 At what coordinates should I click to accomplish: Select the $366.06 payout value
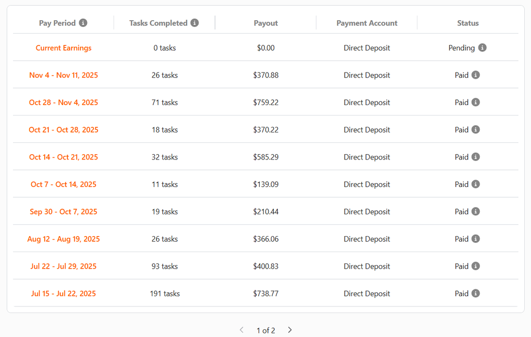[266, 239]
